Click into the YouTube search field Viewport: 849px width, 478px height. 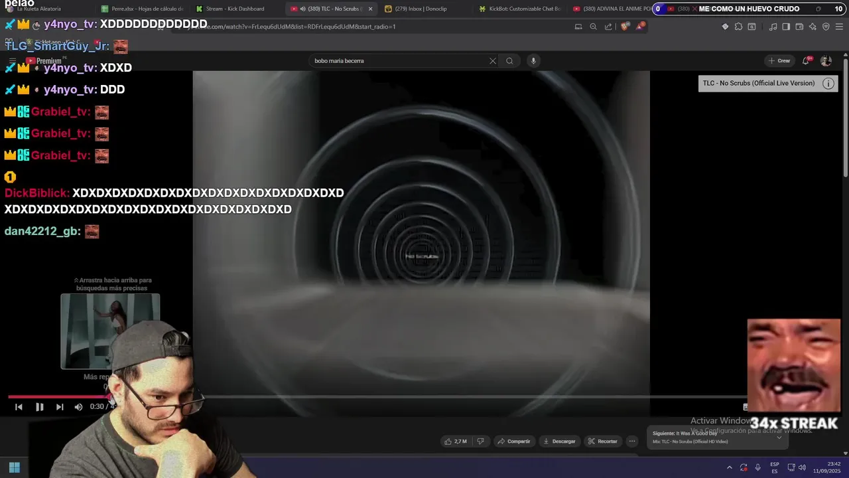point(398,61)
